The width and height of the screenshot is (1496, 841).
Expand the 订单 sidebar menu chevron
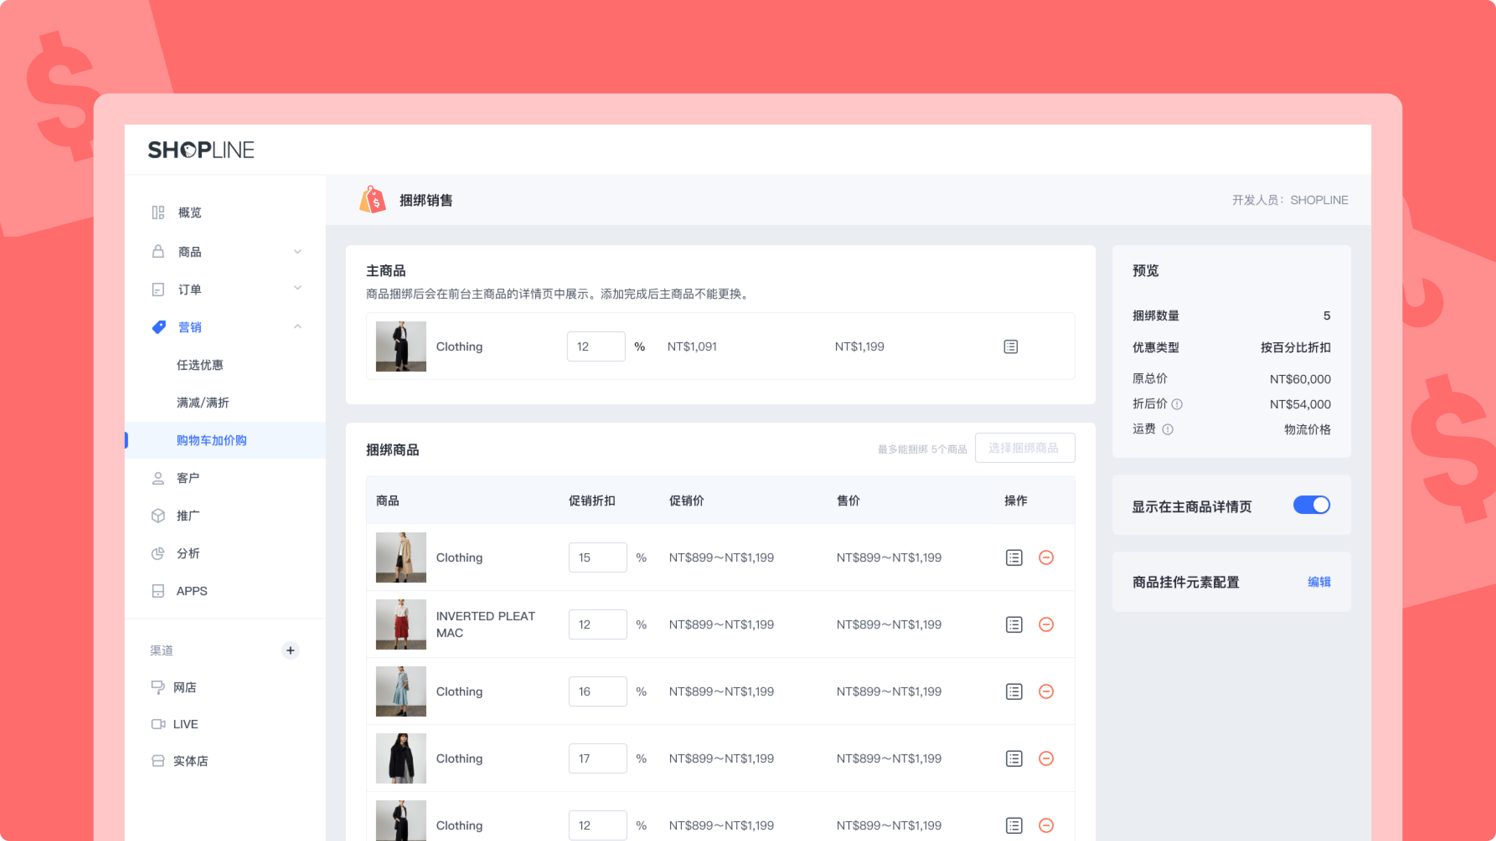tap(297, 289)
